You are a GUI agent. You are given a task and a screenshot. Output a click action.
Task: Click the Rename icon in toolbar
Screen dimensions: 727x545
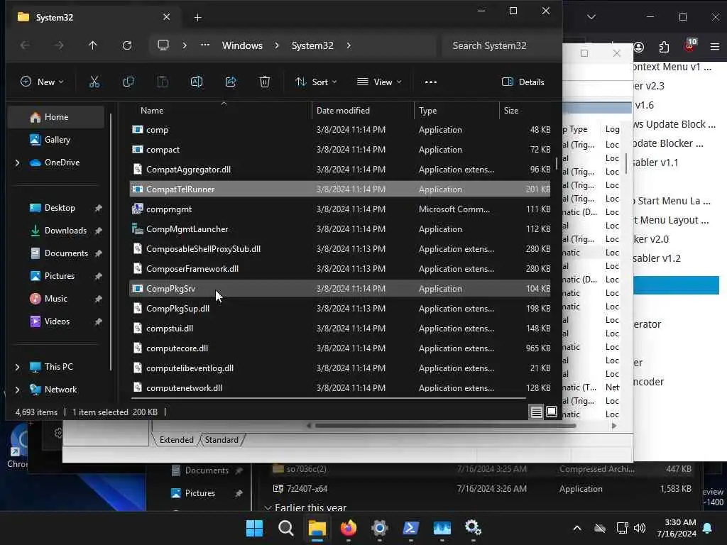(x=197, y=82)
